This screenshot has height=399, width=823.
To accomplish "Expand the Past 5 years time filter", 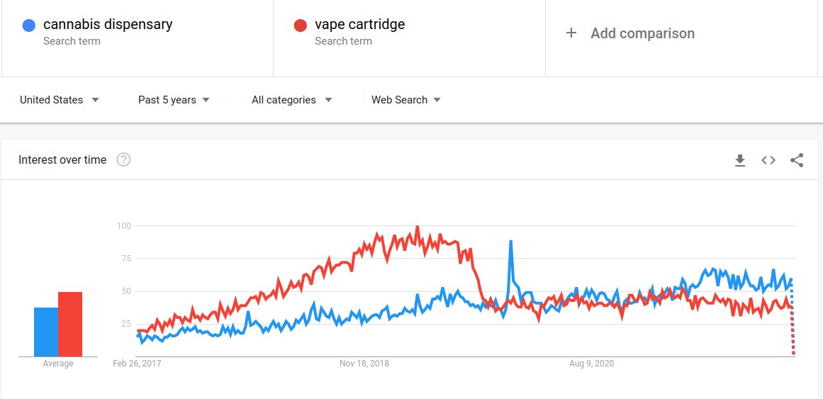I will point(174,100).
